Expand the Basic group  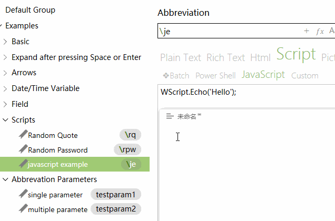(x=5, y=42)
